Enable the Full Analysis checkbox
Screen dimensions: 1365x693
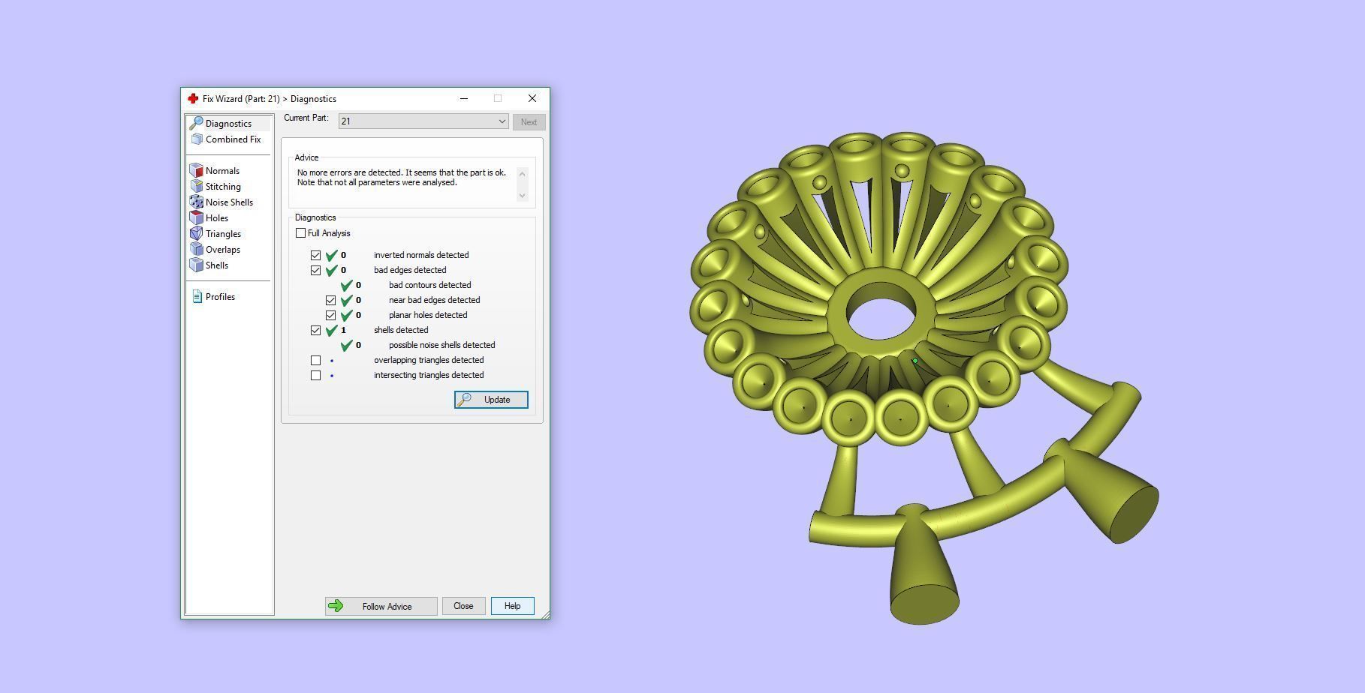point(300,233)
